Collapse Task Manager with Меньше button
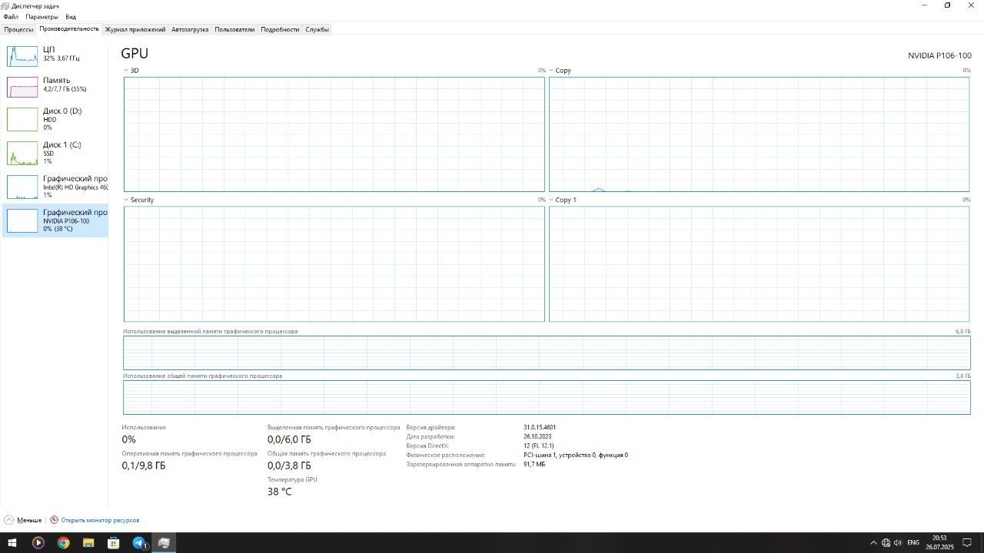The image size is (984, 553). pos(23,520)
